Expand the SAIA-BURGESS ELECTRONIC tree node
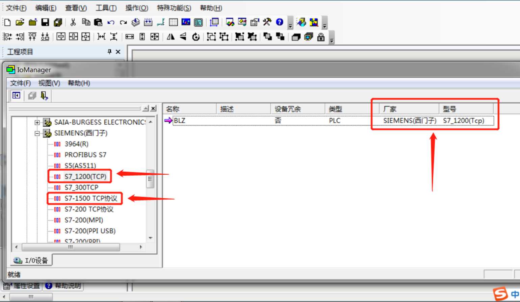 click(x=37, y=122)
